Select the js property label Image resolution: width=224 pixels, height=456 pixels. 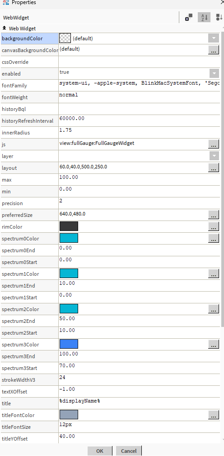[4, 144]
